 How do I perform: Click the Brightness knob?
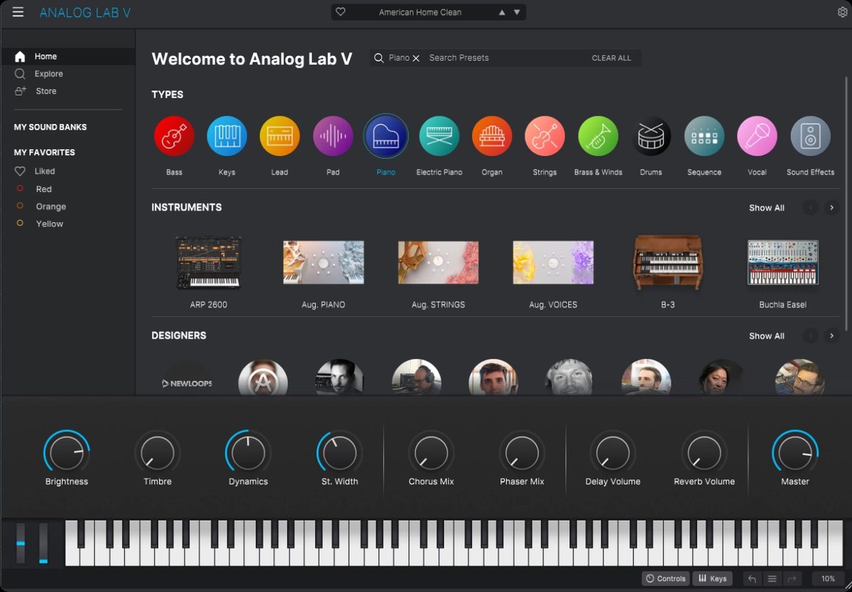tap(67, 452)
